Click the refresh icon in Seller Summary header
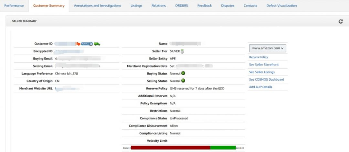Viewport: 349px width, 152px height. pos(340,22)
